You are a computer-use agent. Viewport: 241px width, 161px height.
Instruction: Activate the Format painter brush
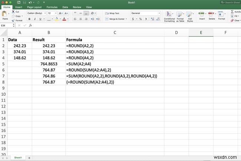click(x=13, y=20)
